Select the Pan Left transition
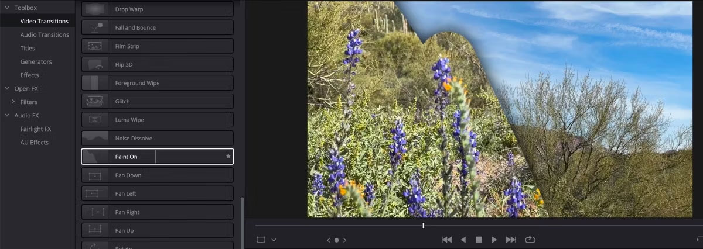The width and height of the screenshot is (703, 249). click(157, 193)
